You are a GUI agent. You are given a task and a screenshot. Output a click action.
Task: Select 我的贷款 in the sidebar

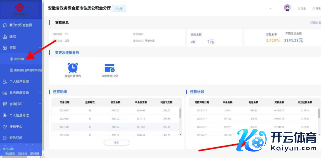pyautogui.click(x=19, y=59)
